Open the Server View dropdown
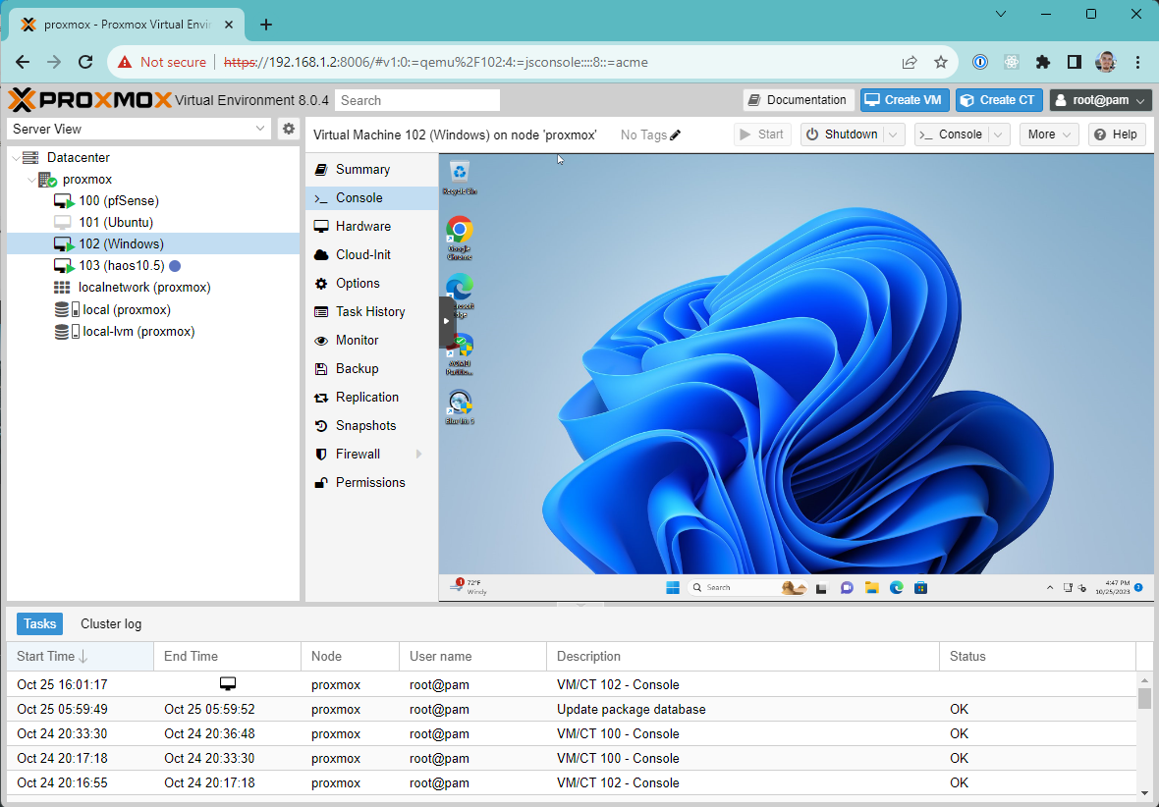The height and width of the screenshot is (807, 1159). 260,129
